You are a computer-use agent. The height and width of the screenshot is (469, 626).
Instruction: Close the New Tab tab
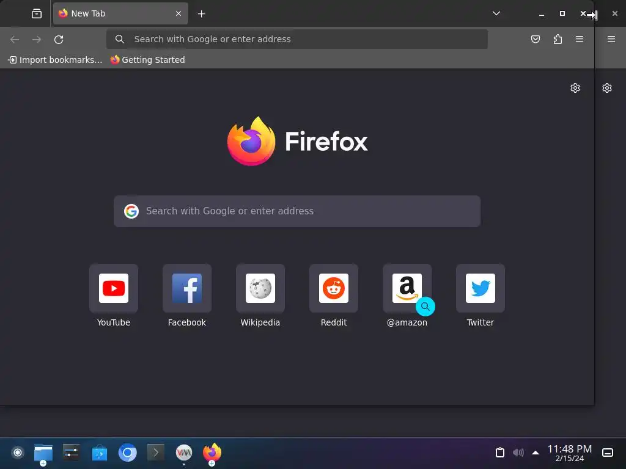[179, 13]
